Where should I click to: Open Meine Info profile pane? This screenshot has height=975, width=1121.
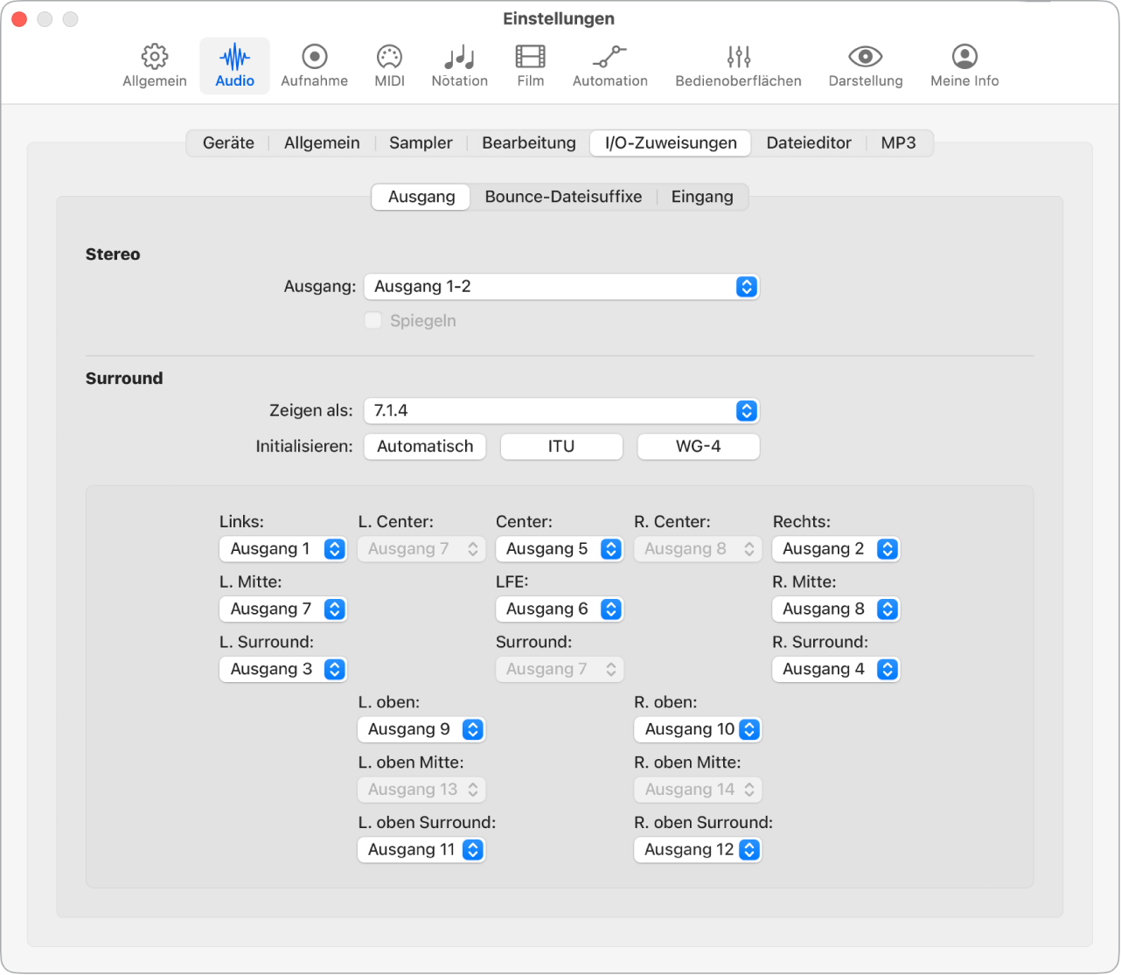964,66
